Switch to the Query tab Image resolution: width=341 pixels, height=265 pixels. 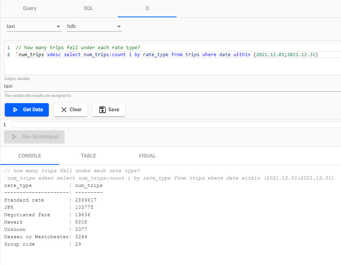pos(30,8)
